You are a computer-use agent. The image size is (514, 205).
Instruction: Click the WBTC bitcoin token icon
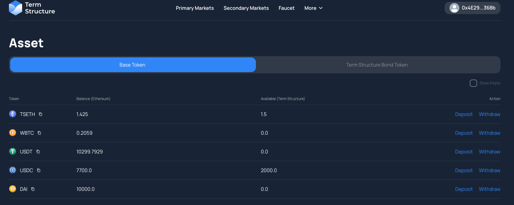13,133
